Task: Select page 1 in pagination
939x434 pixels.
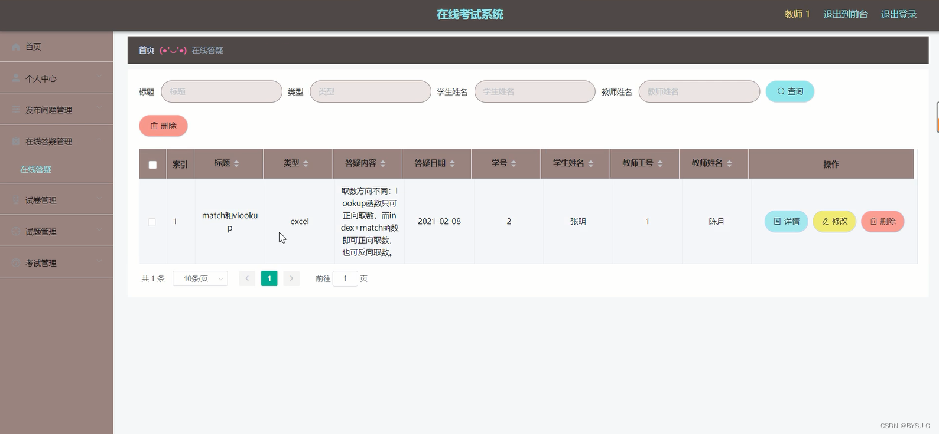Action: [269, 278]
